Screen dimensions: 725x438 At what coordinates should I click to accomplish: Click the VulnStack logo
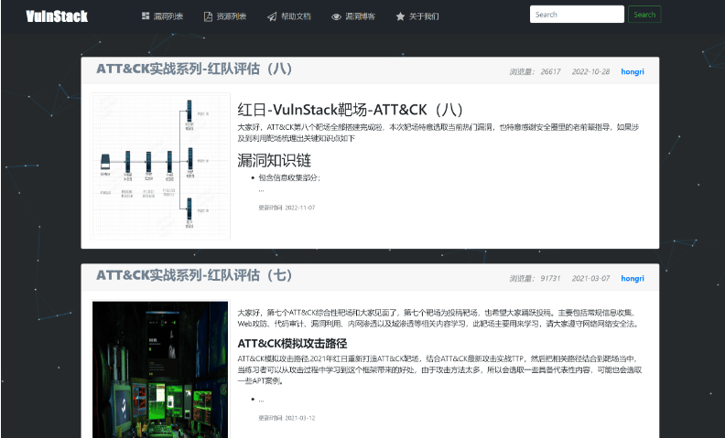coord(57,16)
